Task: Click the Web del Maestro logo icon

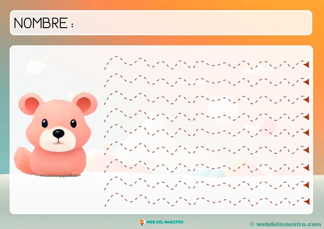Action: tap(142, 221)
